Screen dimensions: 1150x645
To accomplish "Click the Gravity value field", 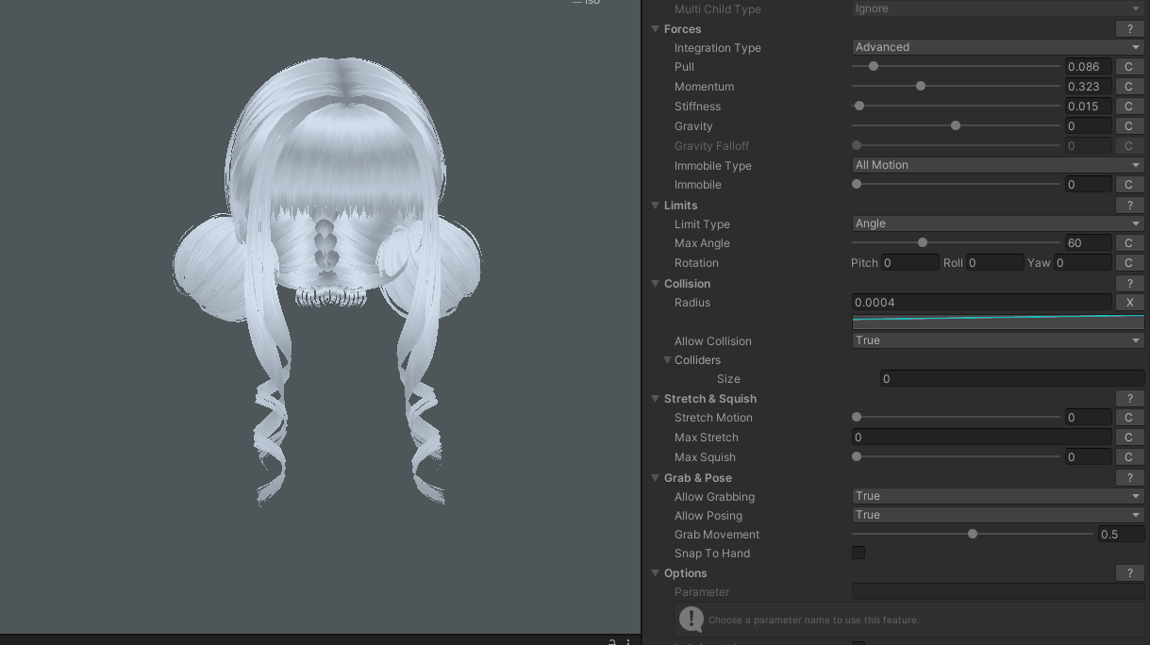I will pyautogui.click(x=1088, y=126).
